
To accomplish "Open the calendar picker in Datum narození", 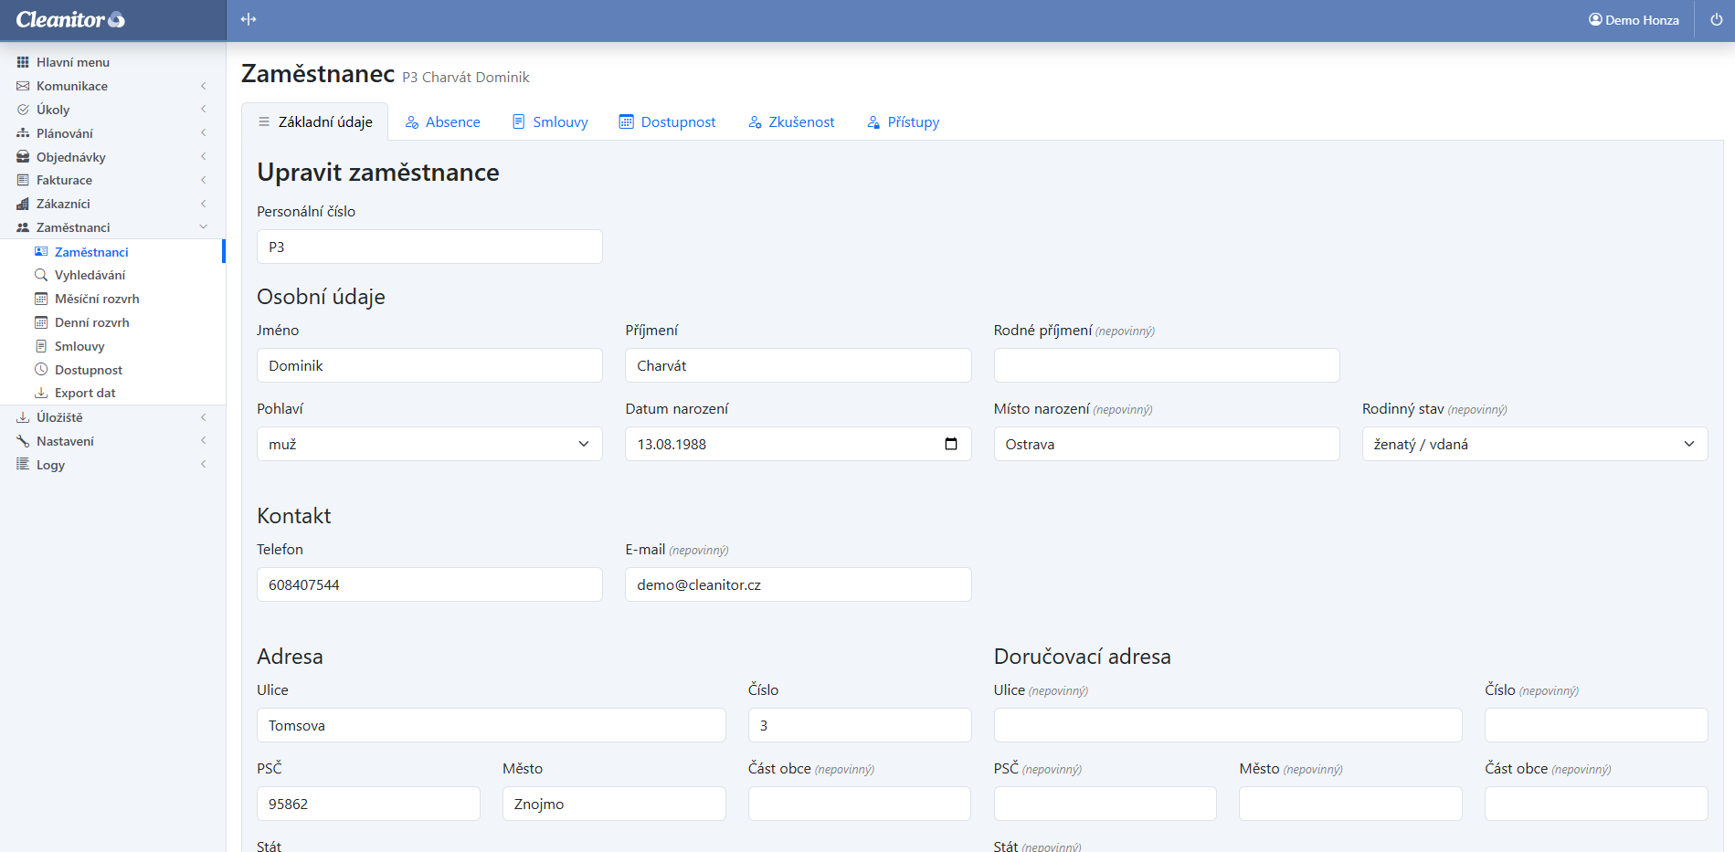I will [x=950, y=444].
